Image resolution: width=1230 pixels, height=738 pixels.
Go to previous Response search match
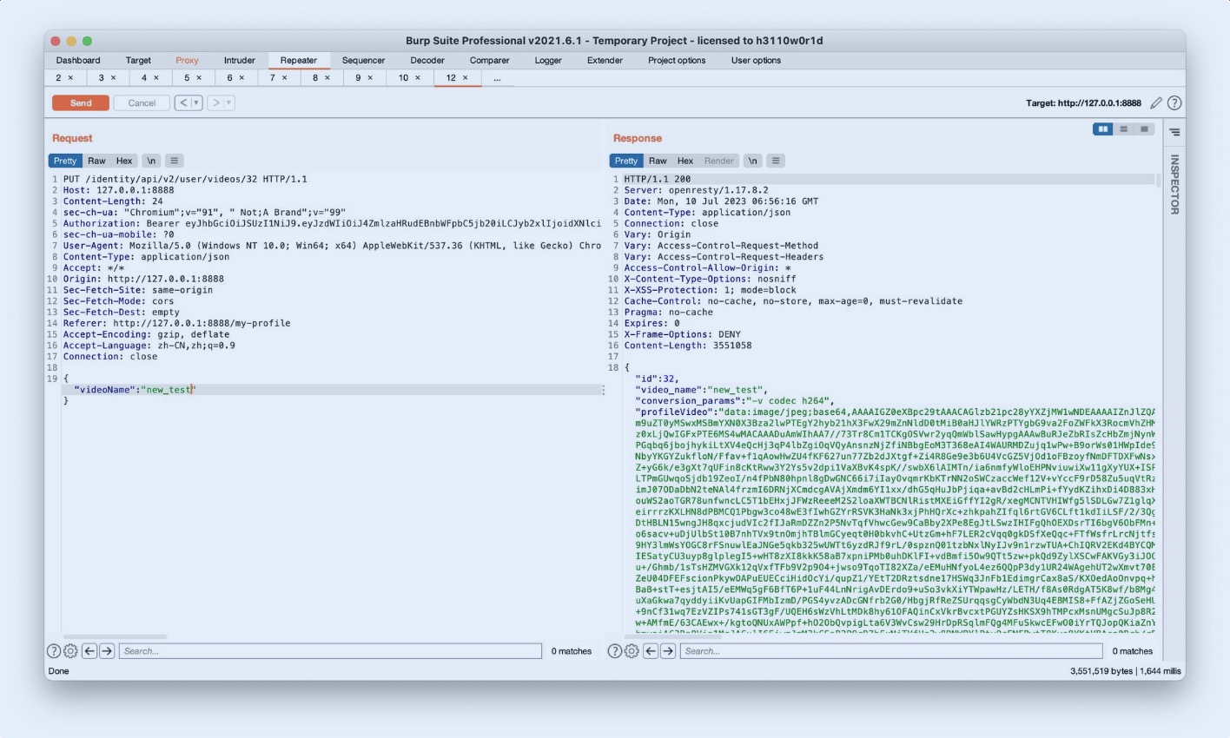[651, 651]
